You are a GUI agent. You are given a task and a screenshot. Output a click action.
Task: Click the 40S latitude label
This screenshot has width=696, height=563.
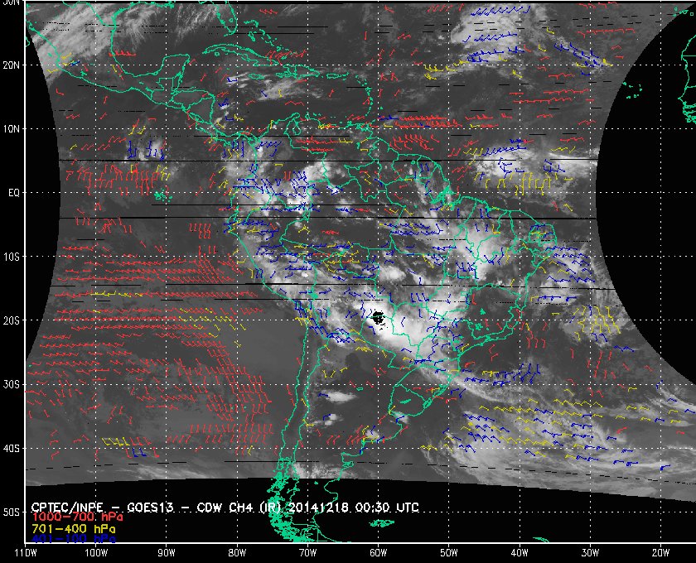pos(12,448)
